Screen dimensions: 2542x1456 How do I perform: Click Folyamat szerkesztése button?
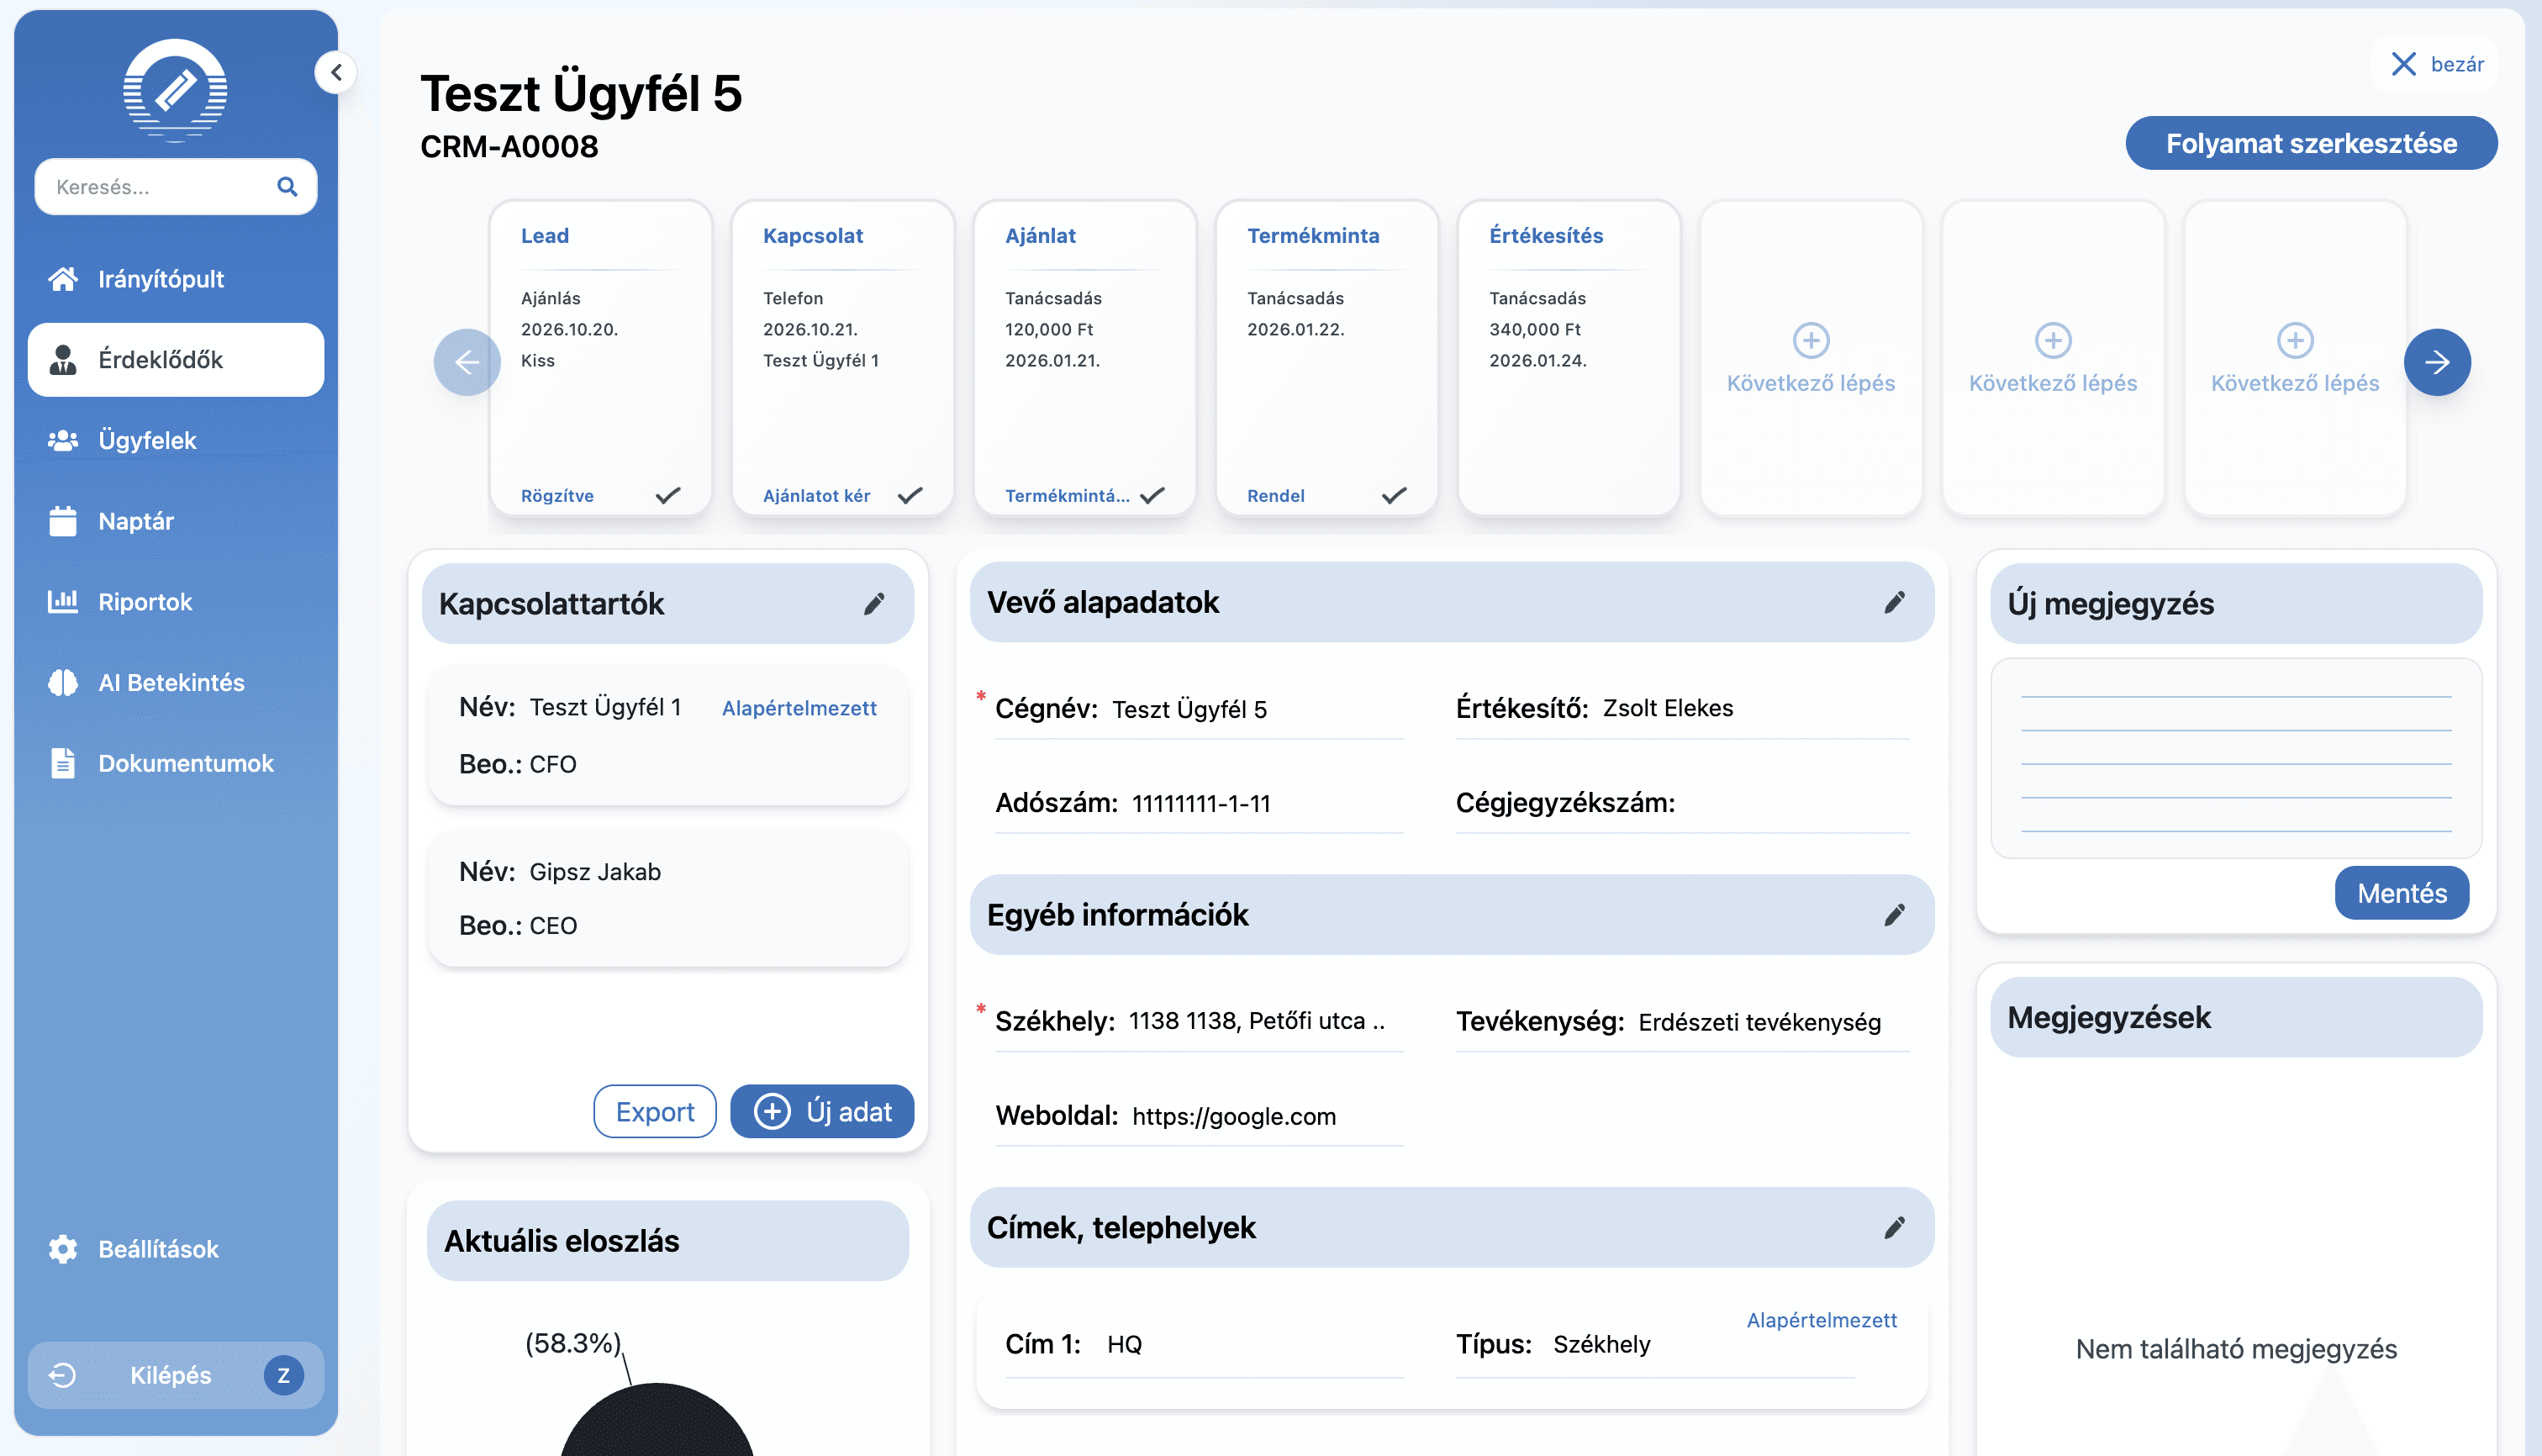coord(2310,143)
